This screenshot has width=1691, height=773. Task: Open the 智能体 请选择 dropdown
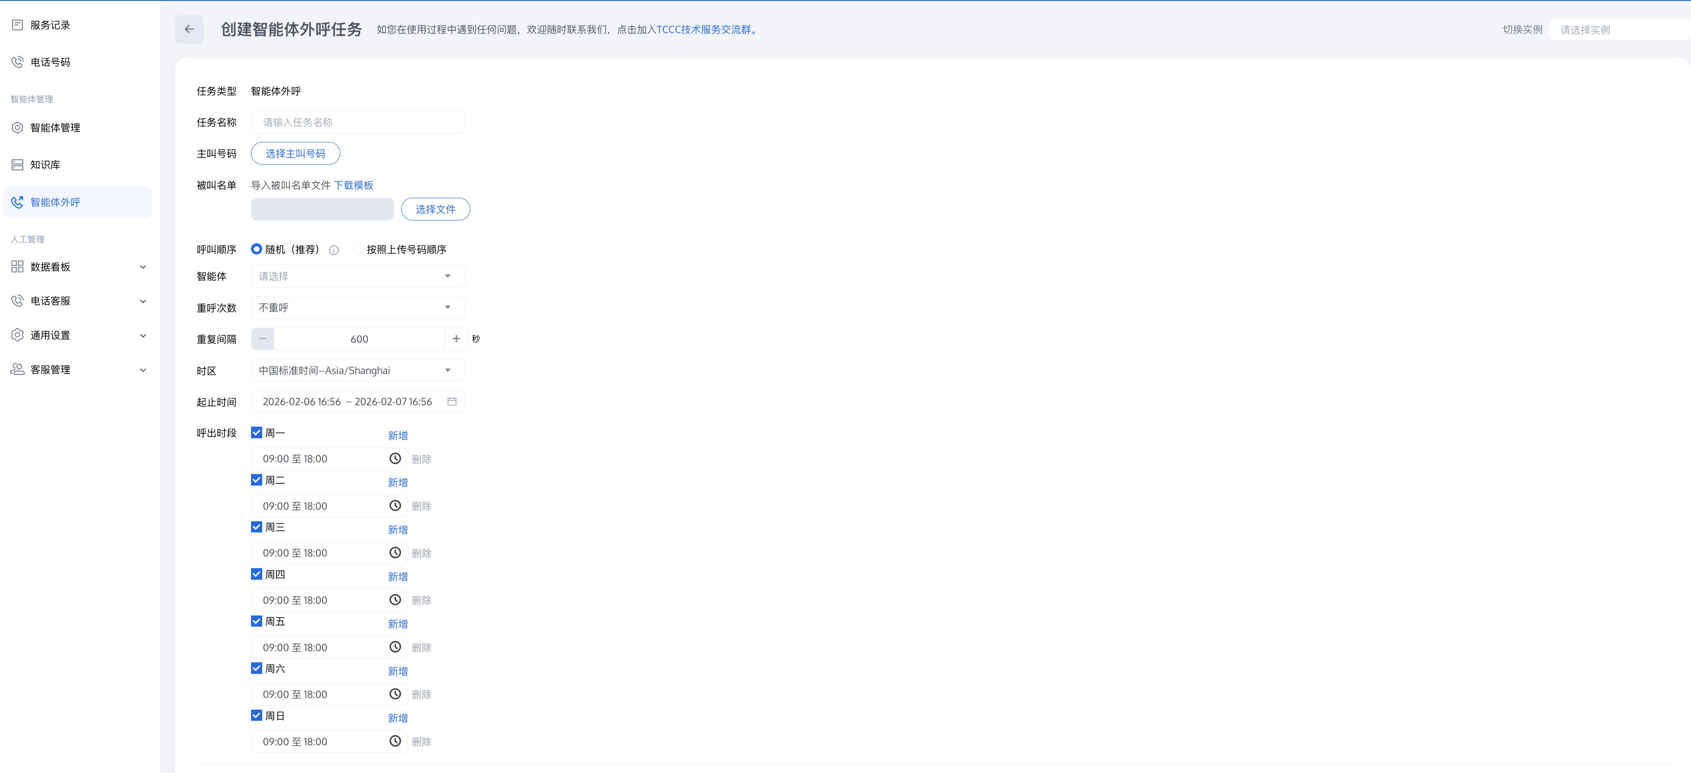357,276
